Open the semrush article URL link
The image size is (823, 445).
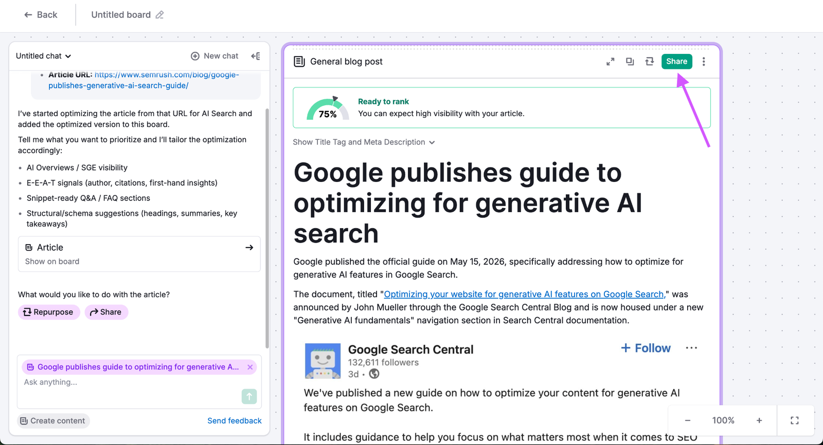(x=144, y=80)
